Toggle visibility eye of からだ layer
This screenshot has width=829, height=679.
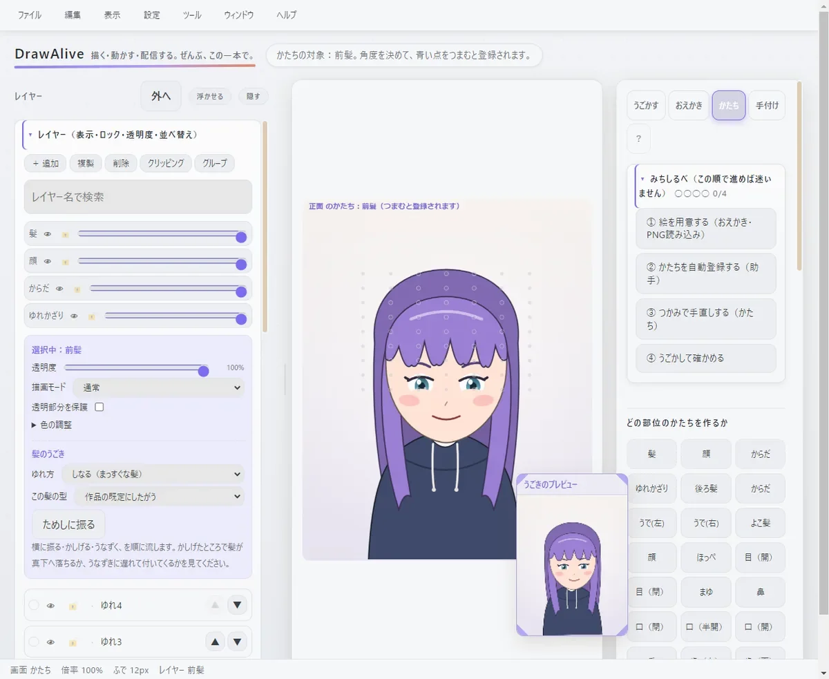click(59, 289)
